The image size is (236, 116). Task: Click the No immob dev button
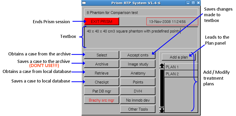[138, 100]
